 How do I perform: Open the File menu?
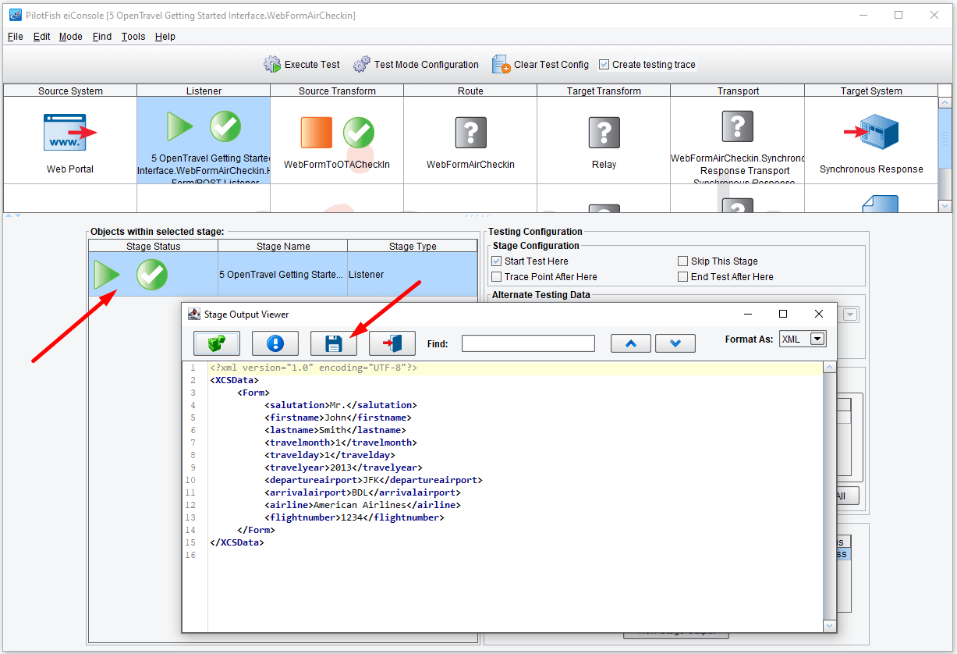click(16, 37)
